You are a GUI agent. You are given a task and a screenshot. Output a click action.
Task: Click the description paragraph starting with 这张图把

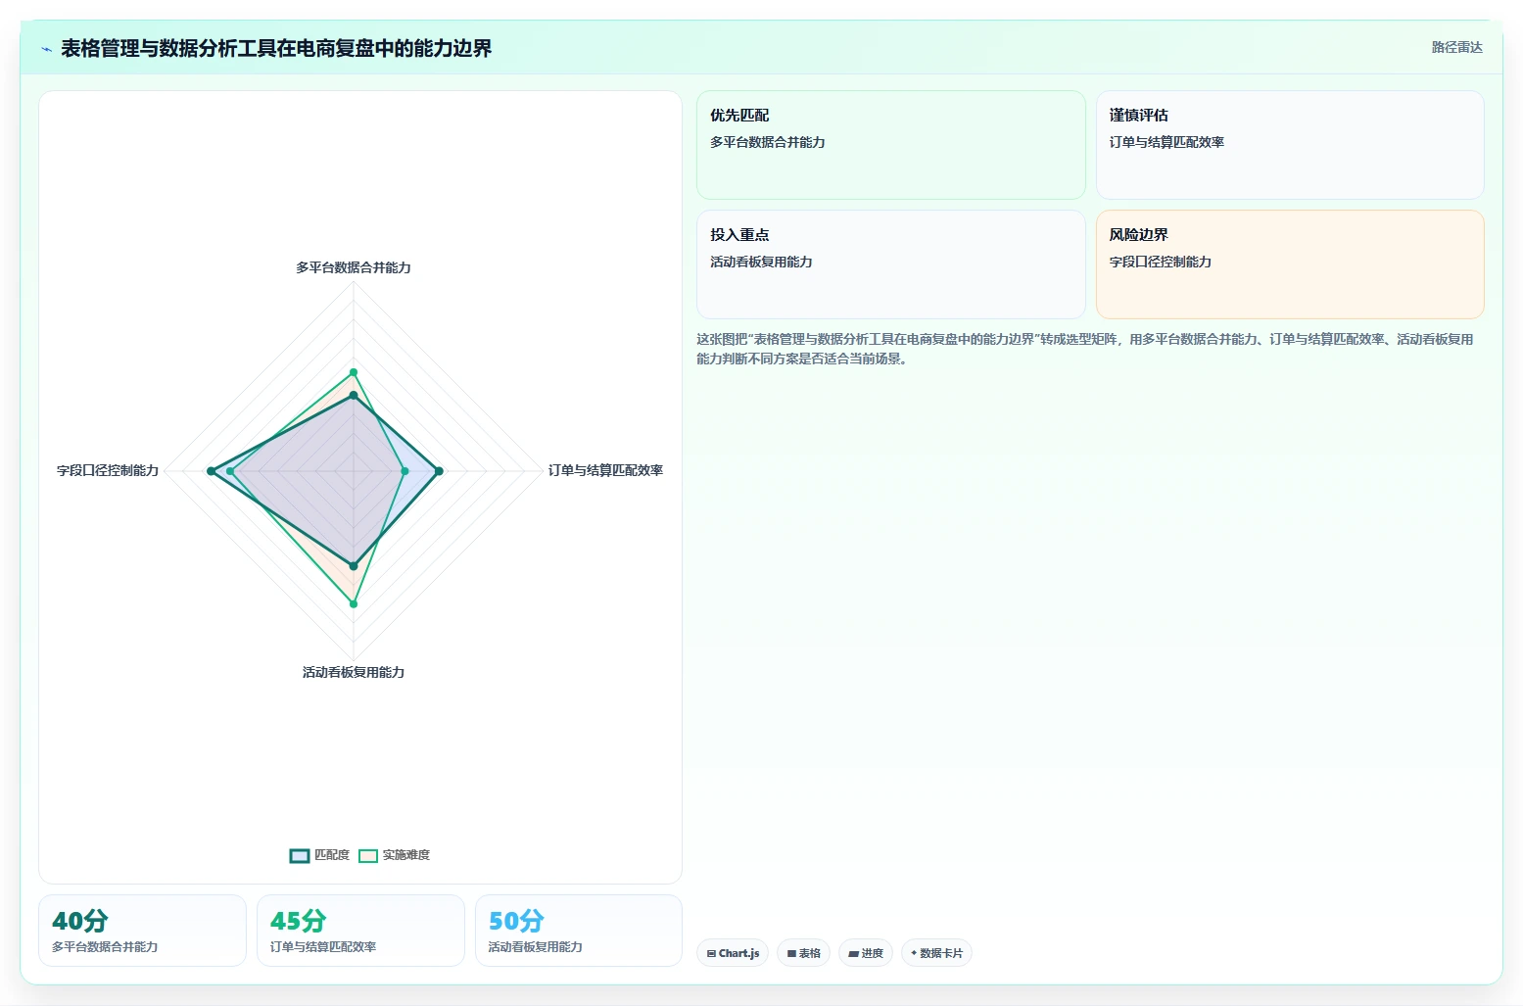tap(1085, 349)
